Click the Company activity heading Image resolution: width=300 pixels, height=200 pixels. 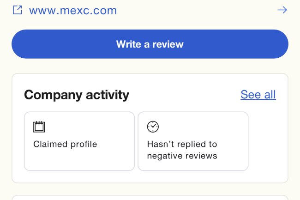tap(77, 95)
